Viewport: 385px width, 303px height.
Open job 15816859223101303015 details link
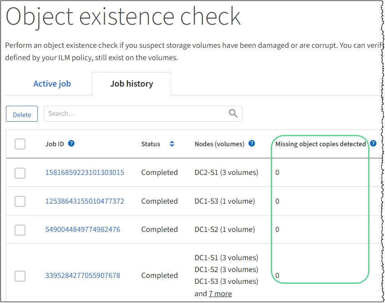pyautogui.click(x=85, y=173)
